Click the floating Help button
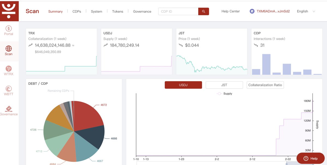 (311, 158)
